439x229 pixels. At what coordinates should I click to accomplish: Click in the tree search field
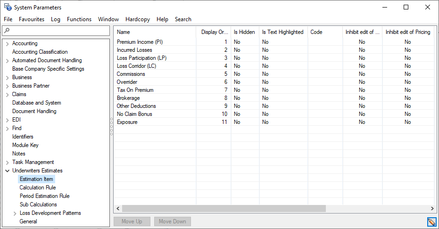59,31
